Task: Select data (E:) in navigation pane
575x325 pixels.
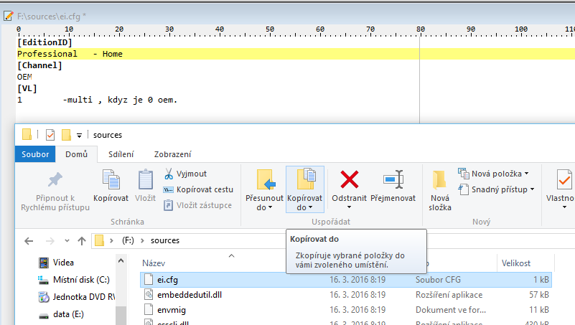Action: coord(68,314)
